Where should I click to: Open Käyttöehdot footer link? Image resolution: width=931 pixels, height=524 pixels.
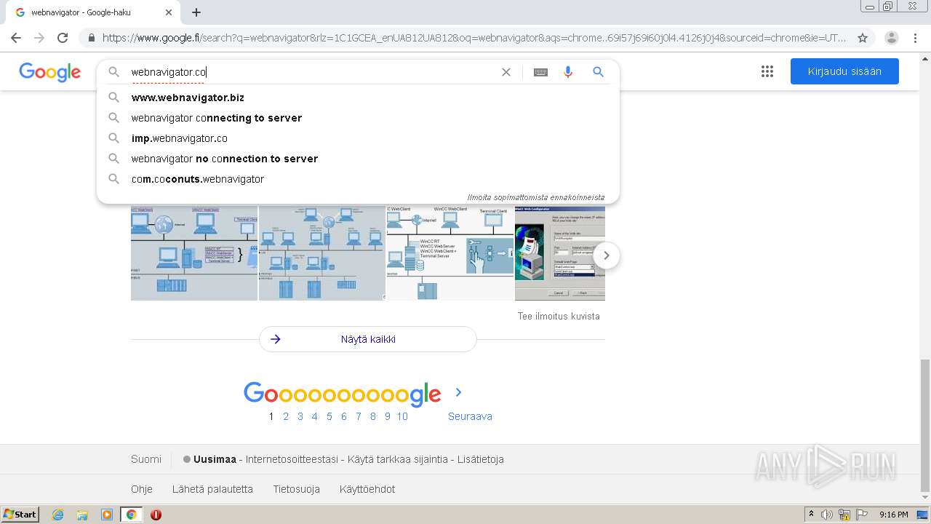coord(367,489)
